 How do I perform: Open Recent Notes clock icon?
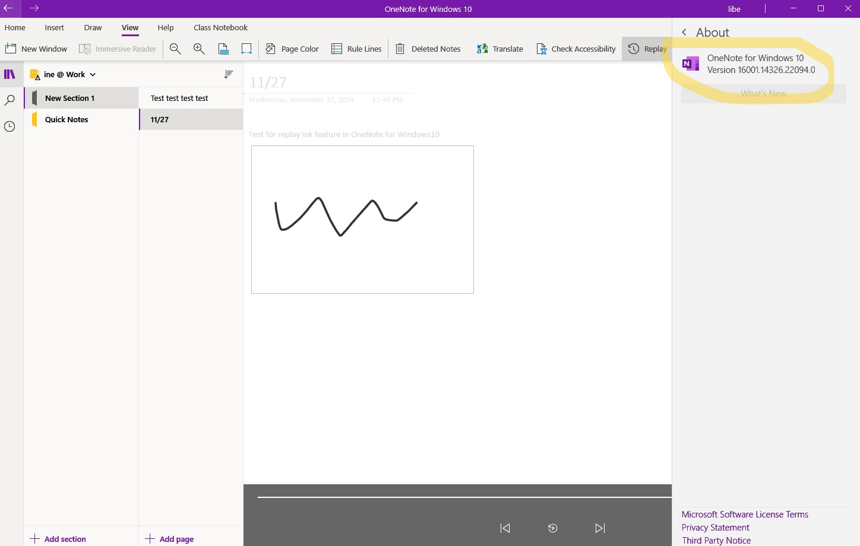click(x=10, y=126)
